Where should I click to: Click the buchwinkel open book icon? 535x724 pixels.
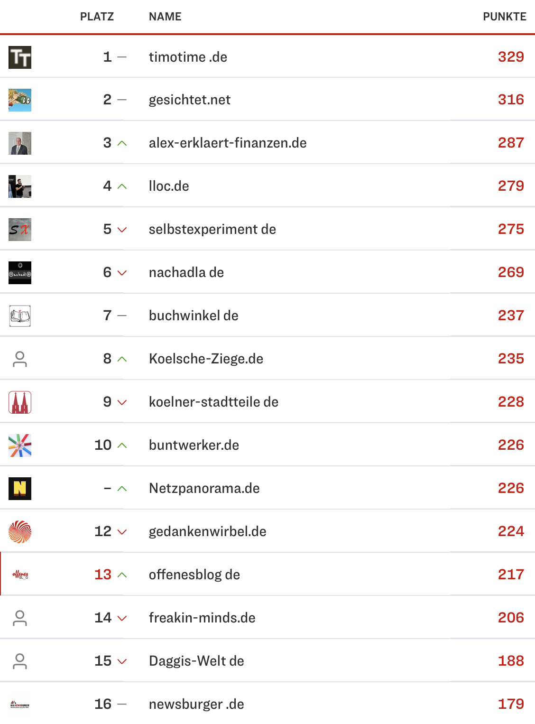[x=20, y=316]
